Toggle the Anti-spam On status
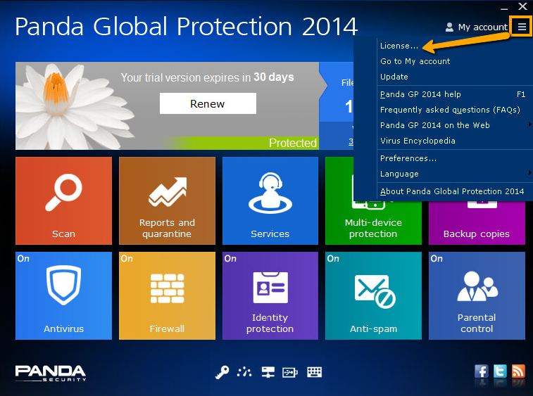 pyautogui.click(x=333, y=259)
